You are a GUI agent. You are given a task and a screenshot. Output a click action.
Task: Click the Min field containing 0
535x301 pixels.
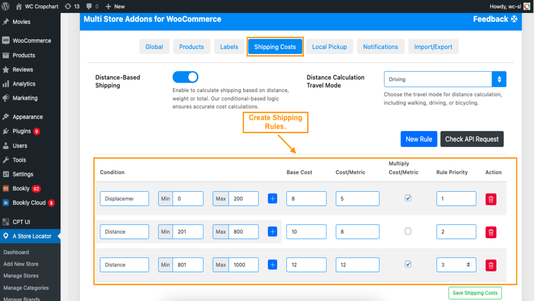click(188, 199)
